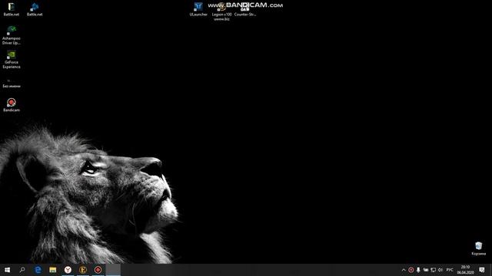Switch to Yandex Browser on taskbar
Viewport: 492px width, 276px height.
pos(68,270)
